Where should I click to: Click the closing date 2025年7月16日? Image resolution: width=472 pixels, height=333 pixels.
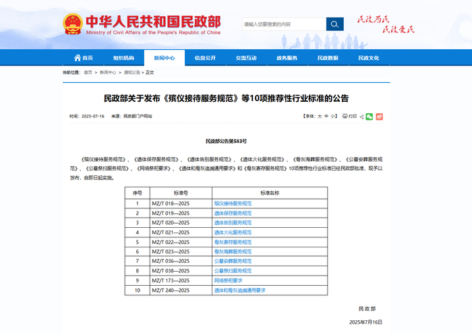click(365, 322)
